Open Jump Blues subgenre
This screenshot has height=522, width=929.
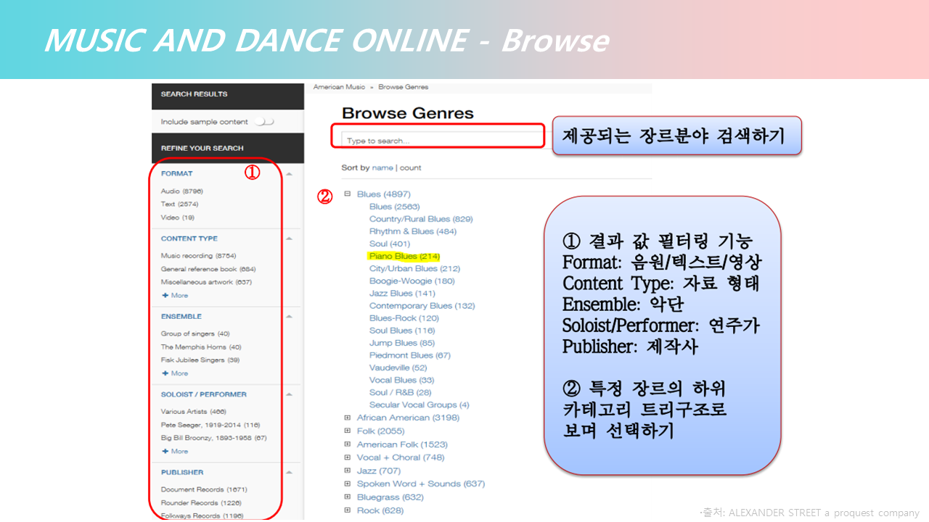[x=402, y=343]
